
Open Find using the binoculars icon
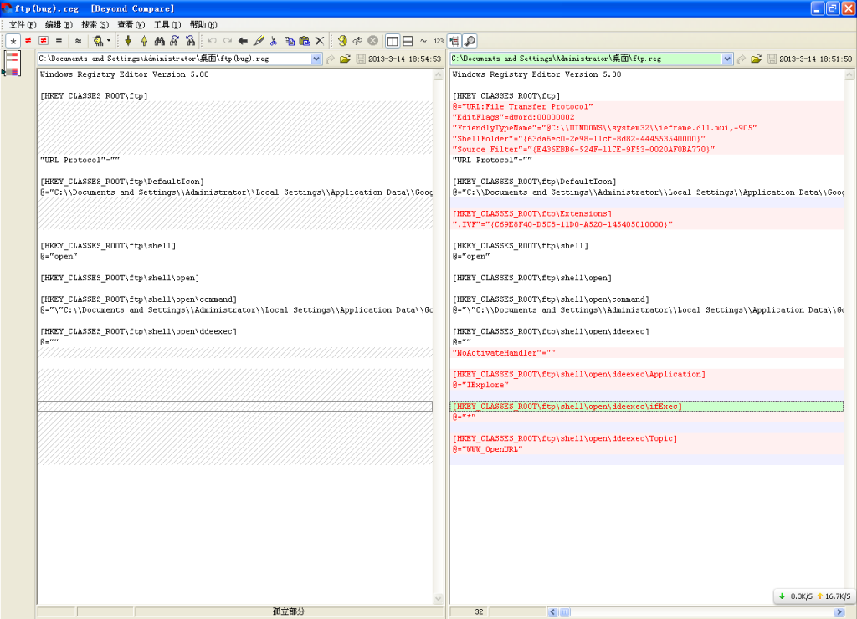[159, 40]
